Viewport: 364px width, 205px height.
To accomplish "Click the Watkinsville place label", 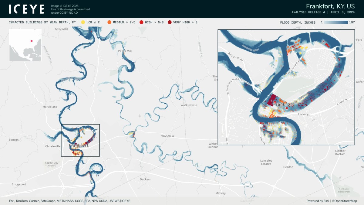I will [x=189, y=105].
